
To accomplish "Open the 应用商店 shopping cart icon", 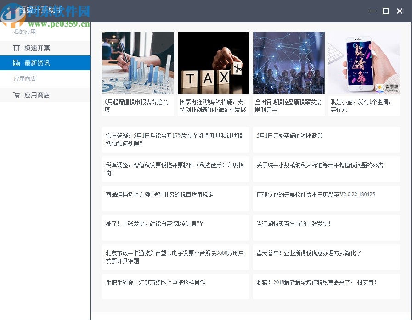I will (x=16, y=95).
